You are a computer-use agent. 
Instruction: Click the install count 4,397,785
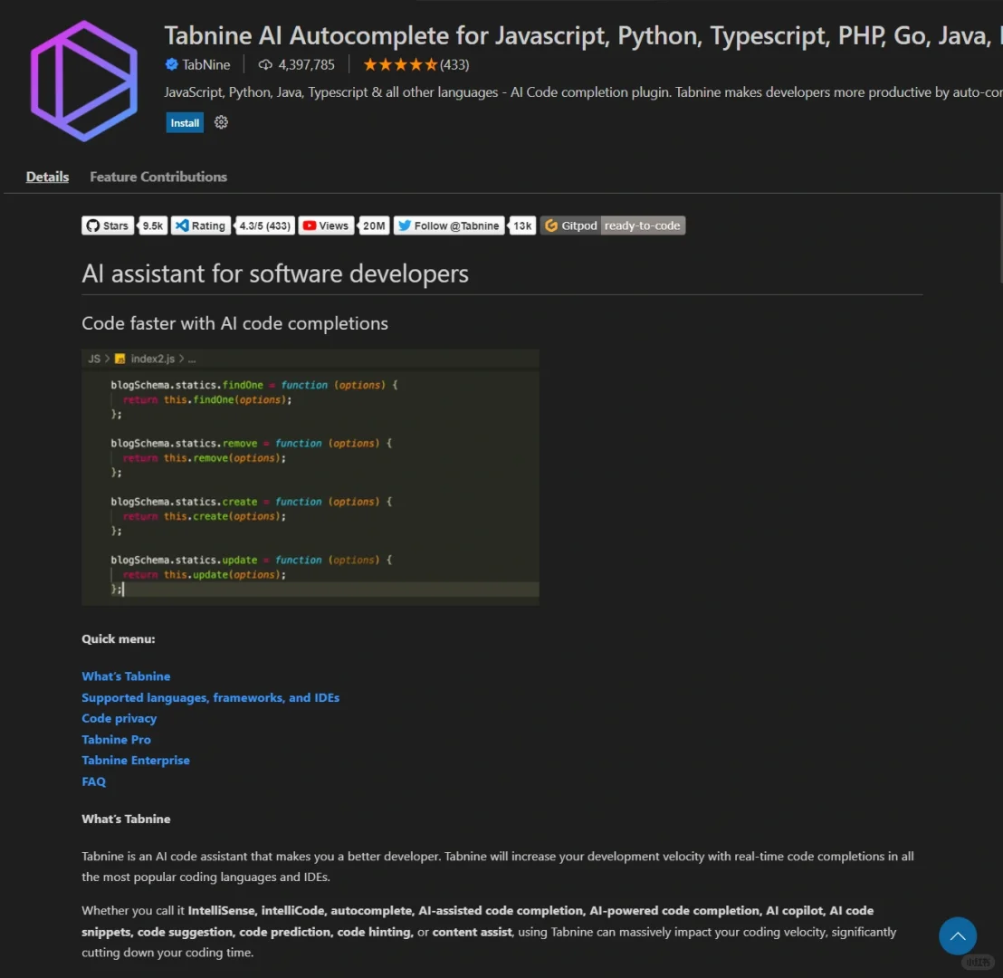coord(306,64)
